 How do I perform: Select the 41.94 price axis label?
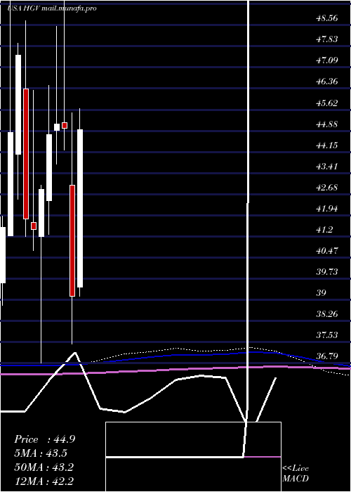tap(327, 208)
